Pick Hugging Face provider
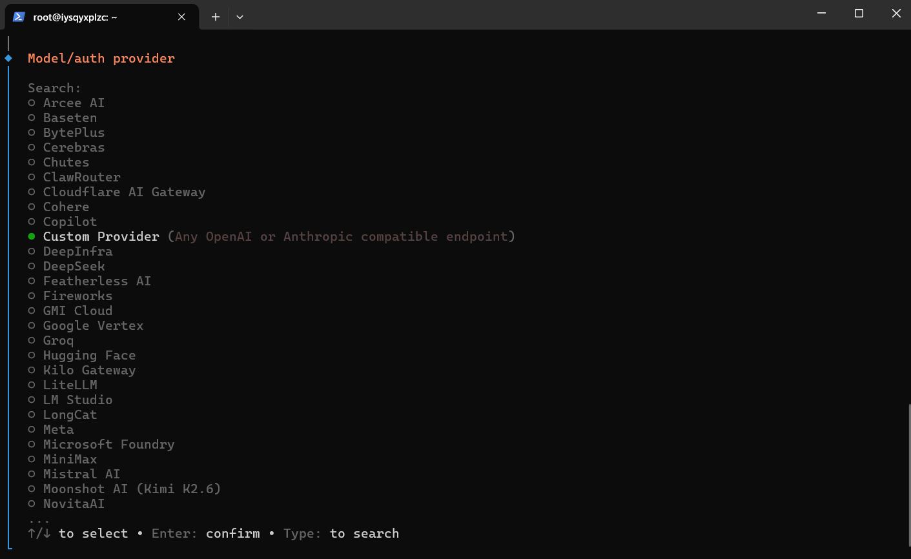911x559 pixels. coord(82,355)
